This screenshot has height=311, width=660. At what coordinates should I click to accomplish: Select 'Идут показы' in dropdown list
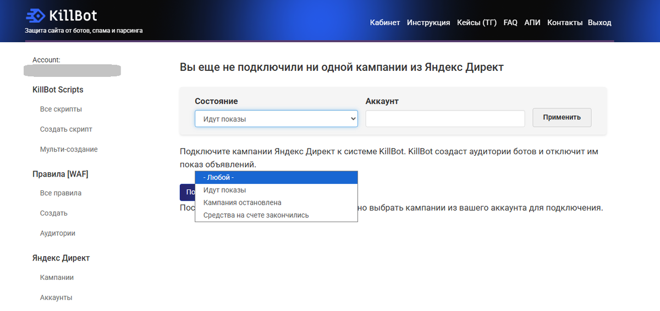276,190
